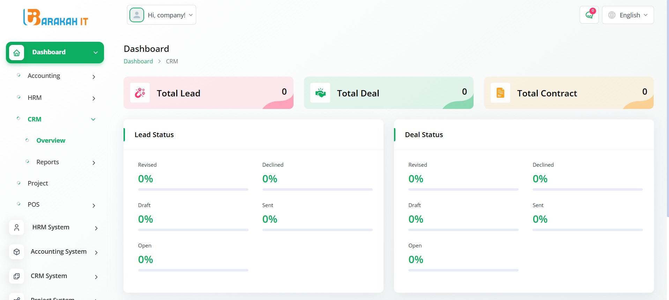Click the Dashboard breadcrumb link
Screen dimensions: 669x300
pyautogui.click(x=138, y=61)
